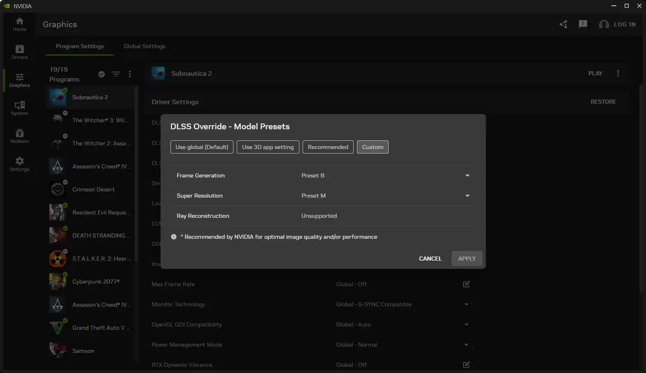Image resolution: width=646 pixels, height=373 pixels.
Task: Click the NVIDIA logo in title bar
Action: tap(7, 6)
